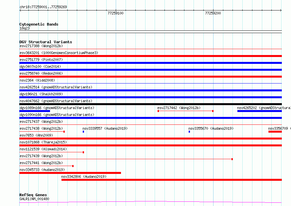Click the red bar under nsv3356709
291x206 pixels.
tap(275, 132)
